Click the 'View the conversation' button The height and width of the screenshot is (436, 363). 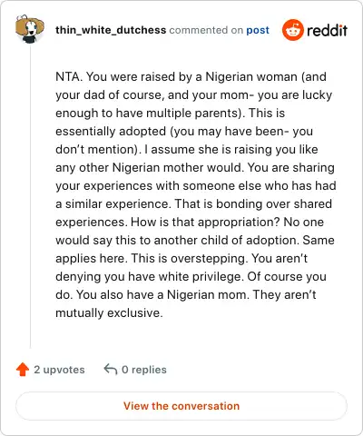(x=181, y=406)
